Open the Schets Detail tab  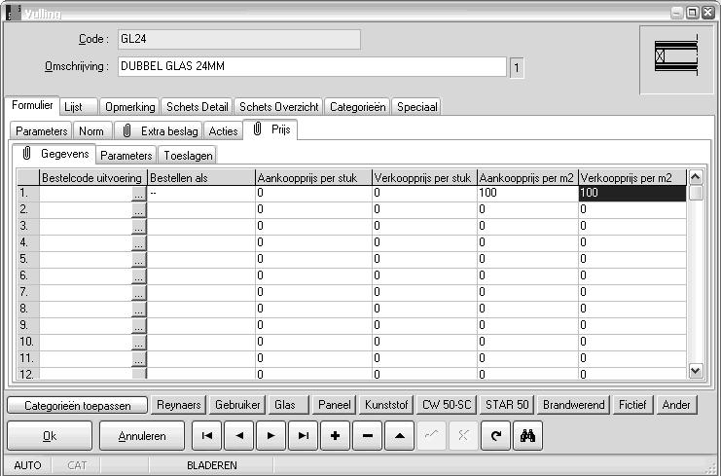pos(197,107)
